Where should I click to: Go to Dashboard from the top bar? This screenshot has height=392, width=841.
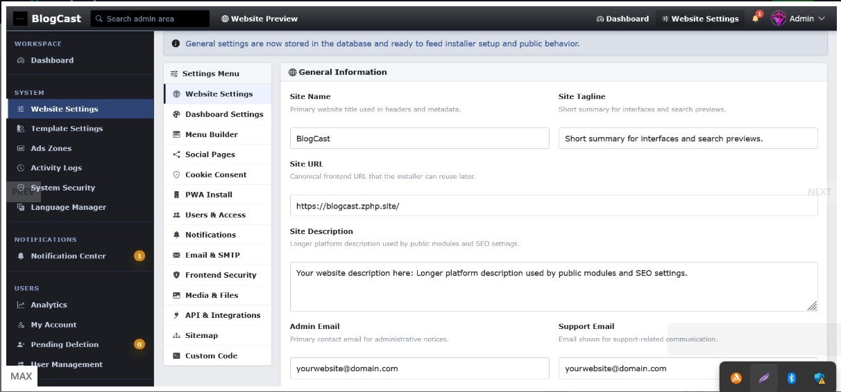coord(622,19)
